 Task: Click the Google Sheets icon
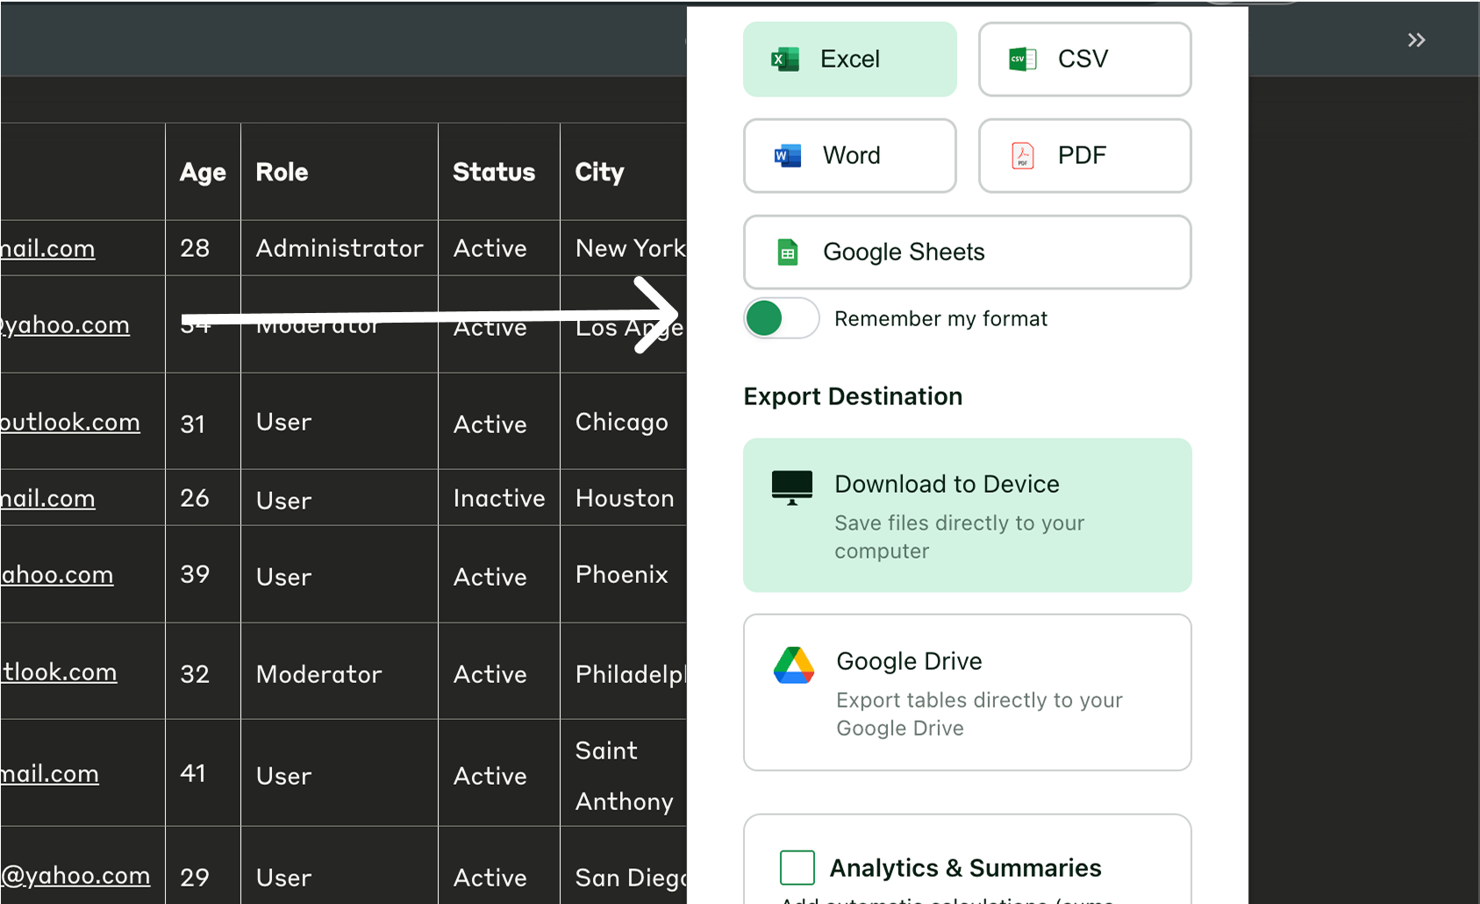point(788,252)
